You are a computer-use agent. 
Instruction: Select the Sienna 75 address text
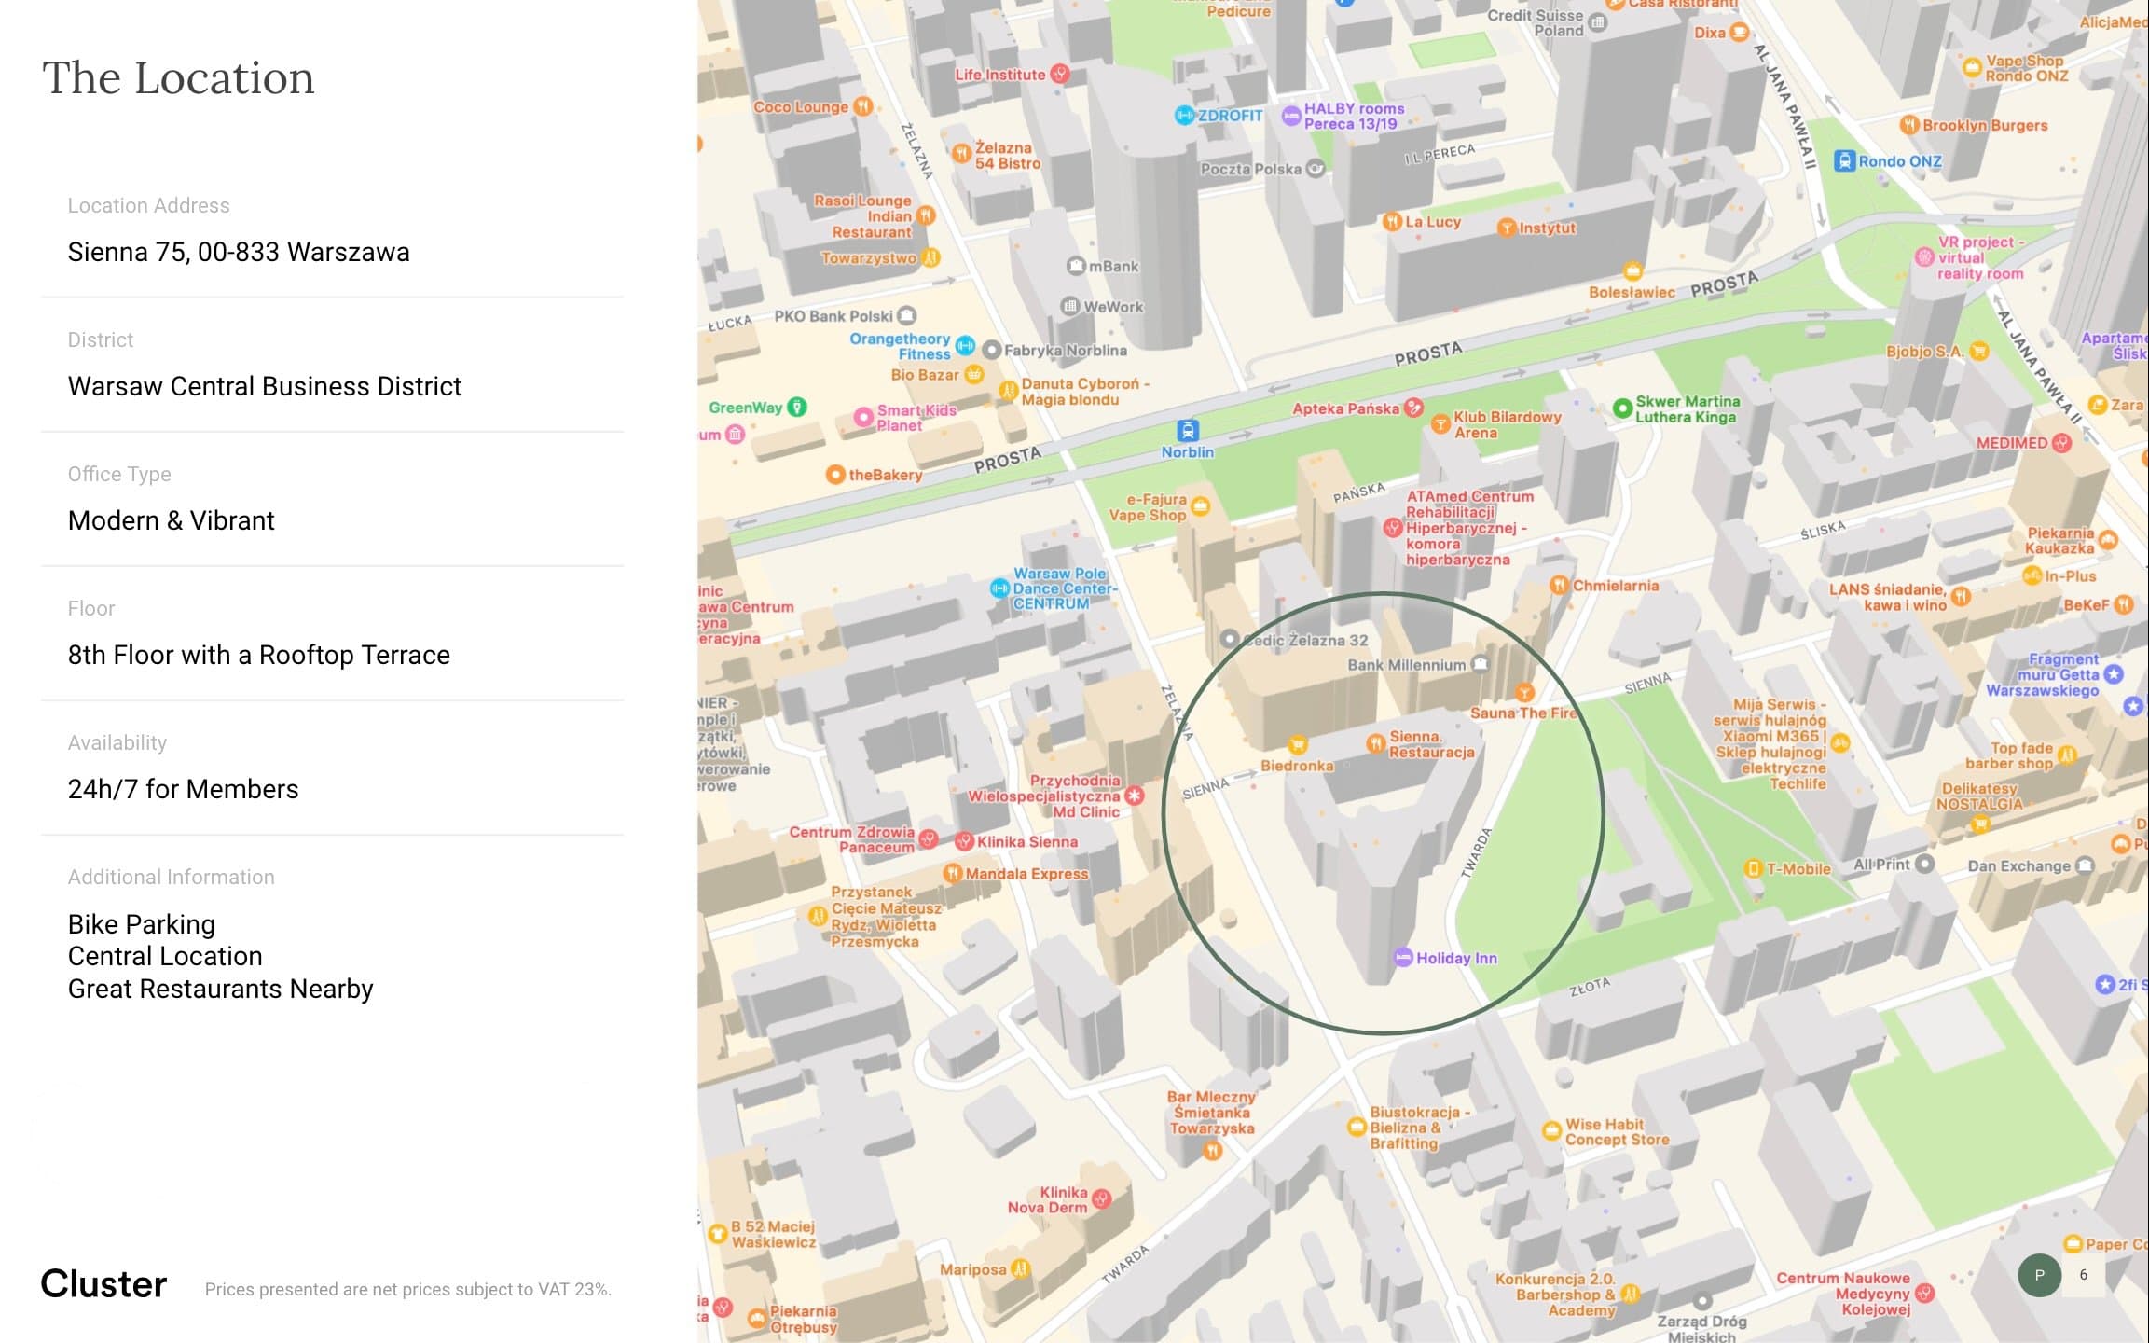click(x=239, y=252)
